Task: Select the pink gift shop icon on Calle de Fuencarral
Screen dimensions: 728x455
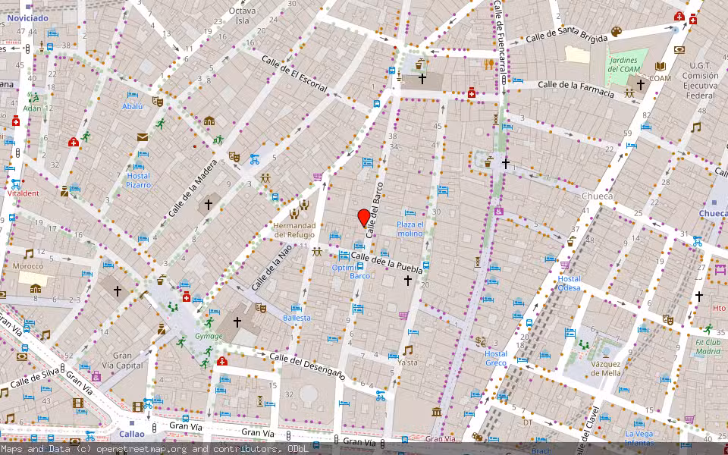Action: pos(499,210)
